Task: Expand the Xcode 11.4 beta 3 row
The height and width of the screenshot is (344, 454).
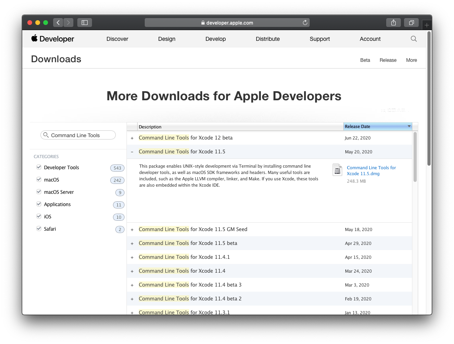Action: (132, 285)
